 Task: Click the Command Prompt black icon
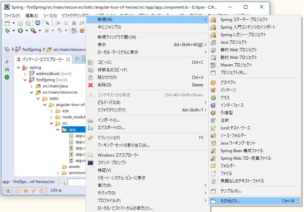[x=90, y=163]
